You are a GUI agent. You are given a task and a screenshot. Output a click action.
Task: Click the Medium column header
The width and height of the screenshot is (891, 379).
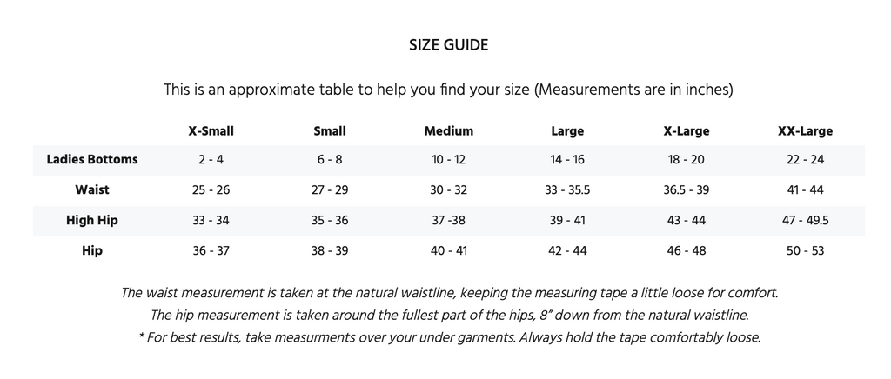click(x=448, y=131)
